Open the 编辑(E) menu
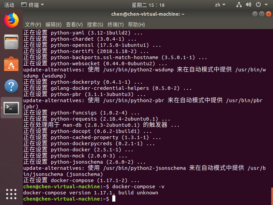 54,25
